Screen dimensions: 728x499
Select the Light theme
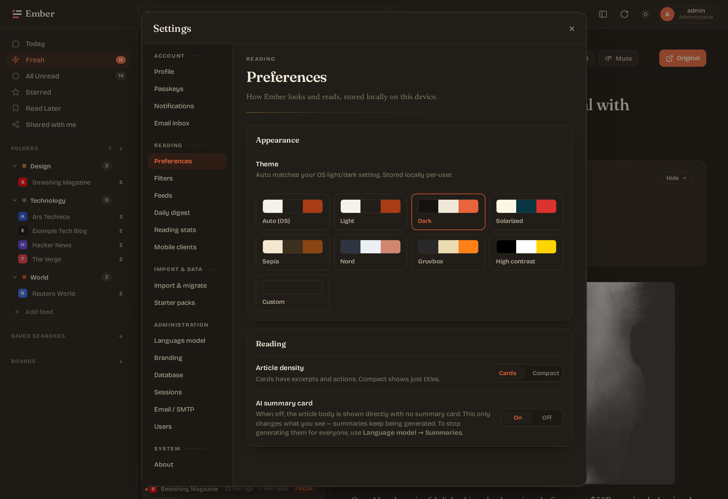(x=370, y=212)
